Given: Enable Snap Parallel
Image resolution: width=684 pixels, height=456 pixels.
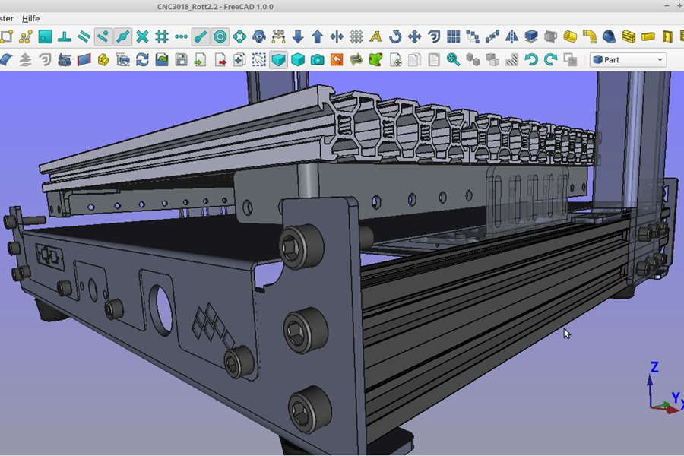Looking at the screenshot, I should tap(84, 36).
